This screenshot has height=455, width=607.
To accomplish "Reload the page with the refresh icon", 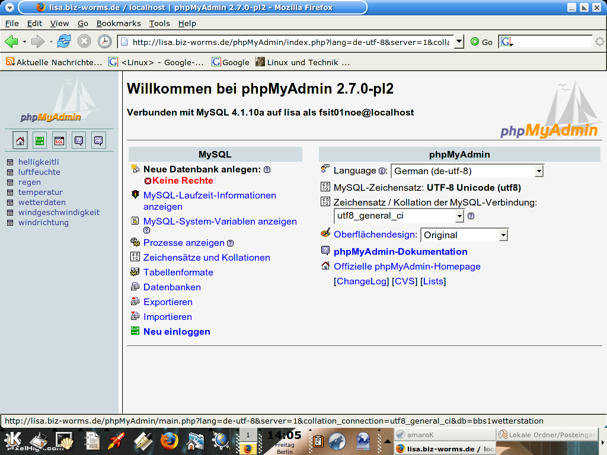I will tap(64, 41).
